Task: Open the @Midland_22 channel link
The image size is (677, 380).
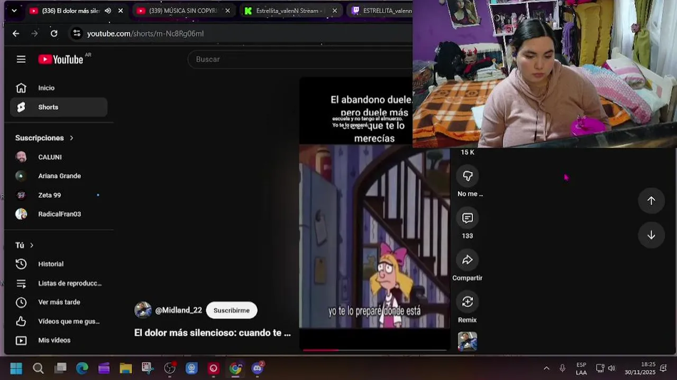Action: (x=178, y=310)
